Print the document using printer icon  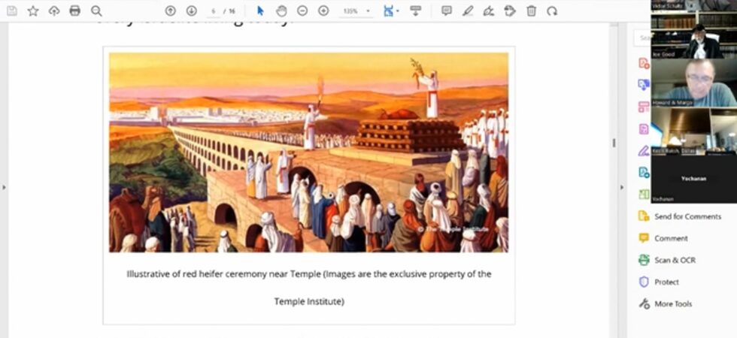[x=74, y=11]
